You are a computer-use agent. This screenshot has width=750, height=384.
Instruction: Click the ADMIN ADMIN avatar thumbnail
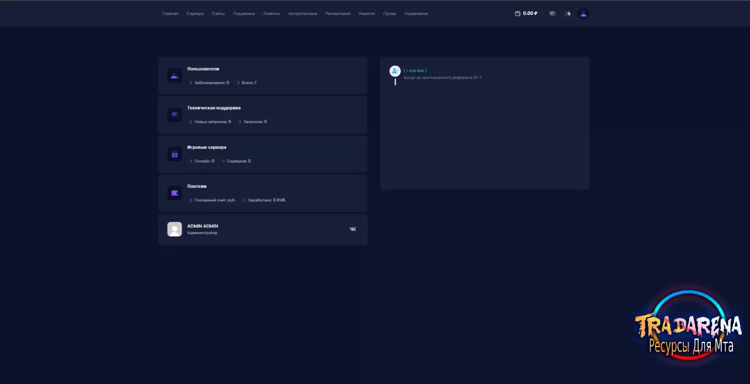[175, 229]
